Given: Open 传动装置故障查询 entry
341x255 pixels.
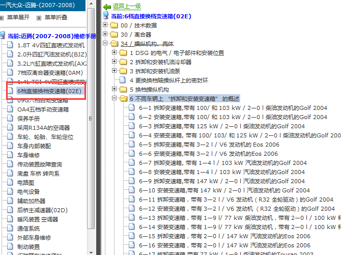Looking at the screenshot, I should [40, 164].
